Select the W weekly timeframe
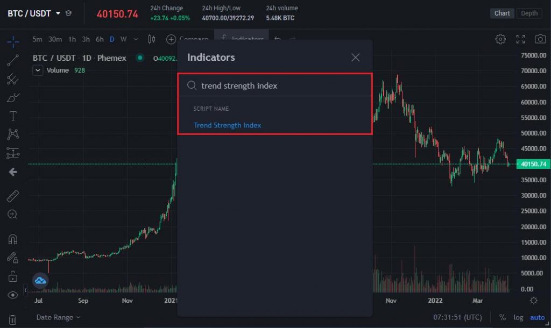Image resolution: width=551 pixels, height=328 pixels. pyautogui.click(x=123, y=39)
